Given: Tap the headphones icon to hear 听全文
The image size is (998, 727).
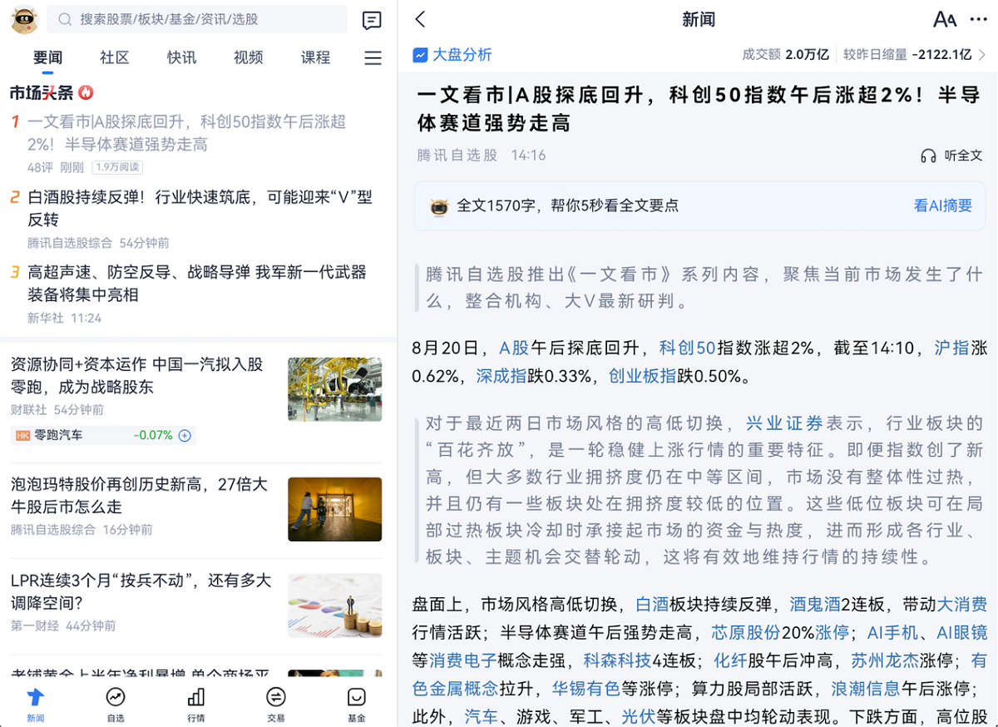Looking at the screenshot, I should coord(929,155).
